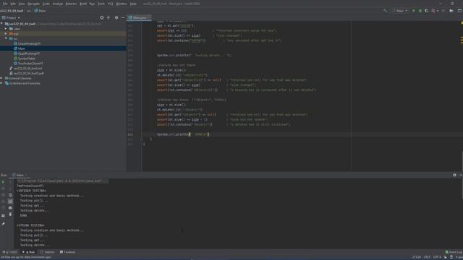Hide the Project panel with minus icon
This screenshot has width=463, height=260.
pyautogui.click(x=123, y=17)
